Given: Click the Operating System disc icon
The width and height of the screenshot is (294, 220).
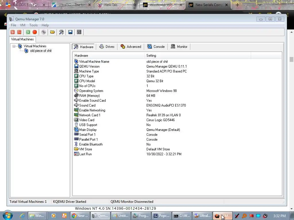Looking at the screenshot, I should (76, 91).
